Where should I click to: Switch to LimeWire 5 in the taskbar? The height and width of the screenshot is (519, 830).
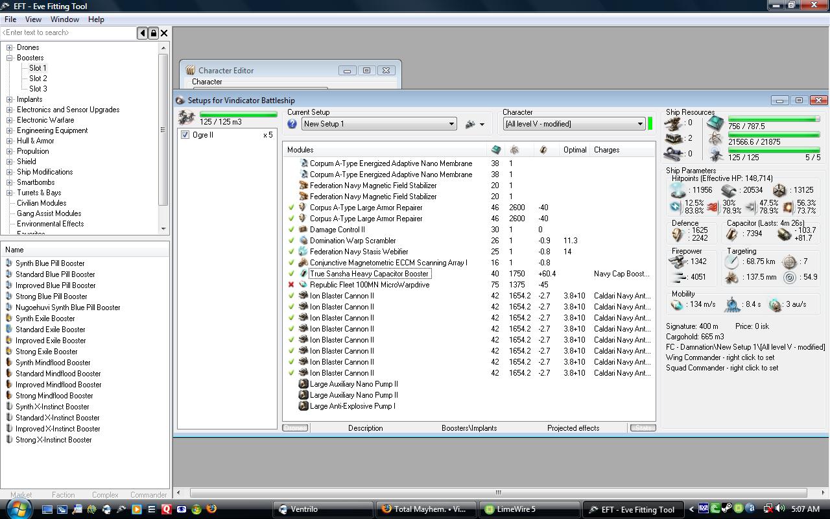pyautogui.click(x=528, y=509)
